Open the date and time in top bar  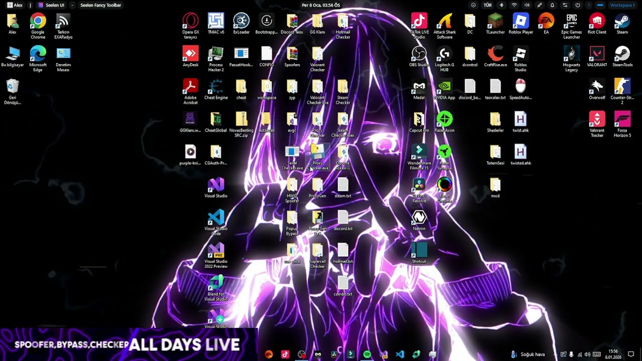coord(321,5)
